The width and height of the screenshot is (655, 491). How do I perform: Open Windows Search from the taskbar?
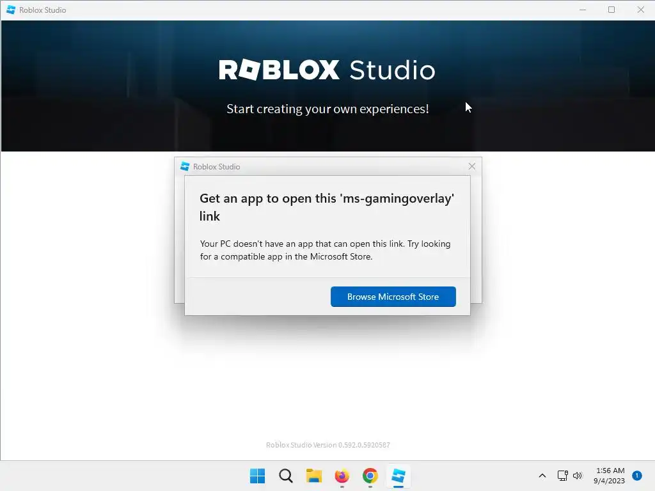286,476
